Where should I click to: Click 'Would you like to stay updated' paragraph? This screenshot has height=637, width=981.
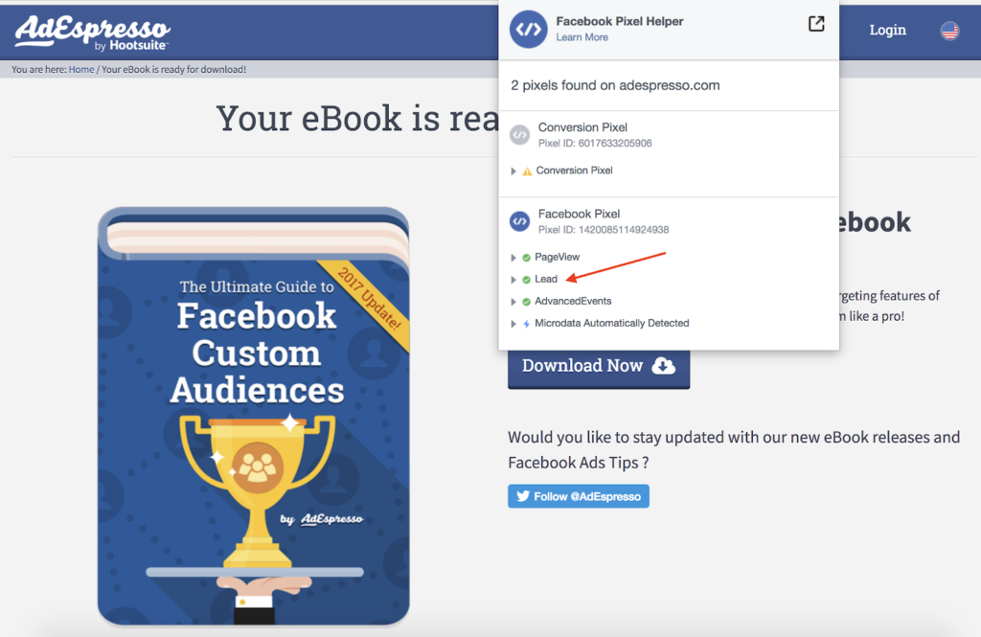tap(734, 450)
